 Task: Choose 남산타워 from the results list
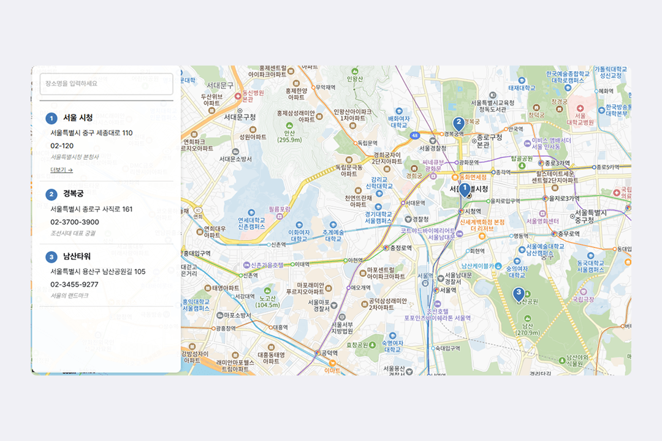click(x=77, y=256)
